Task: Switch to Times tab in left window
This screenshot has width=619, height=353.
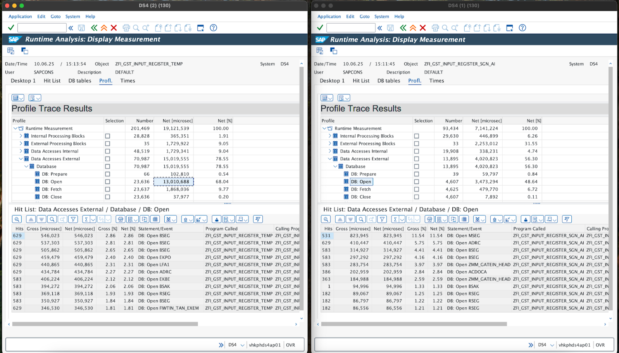Action: [128, 81]
